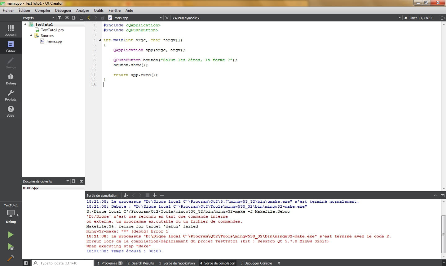Open the Éditer mode

[11, 47]
